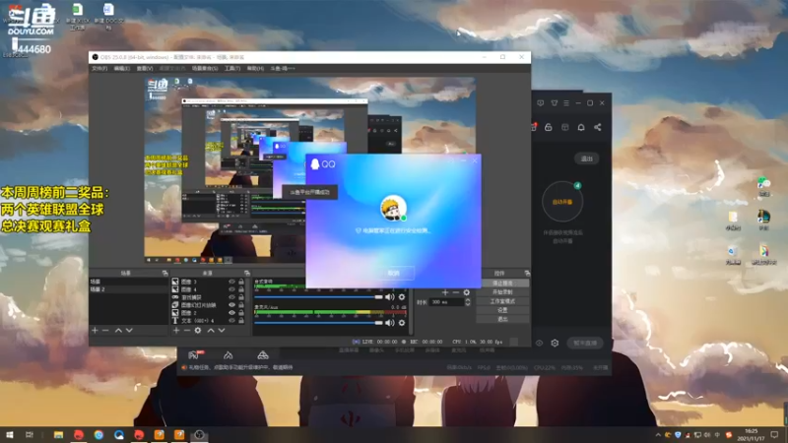This screenshot has height=443, width=788.
Task: Open Douyu window settings gear at bottom
Action: (x=555, y=343)
